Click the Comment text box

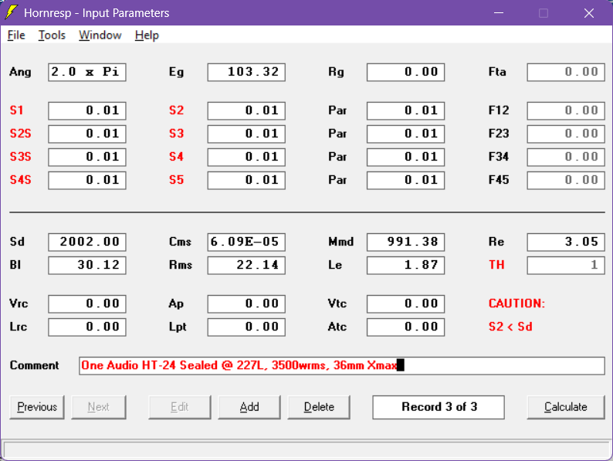tap(342, 365)
